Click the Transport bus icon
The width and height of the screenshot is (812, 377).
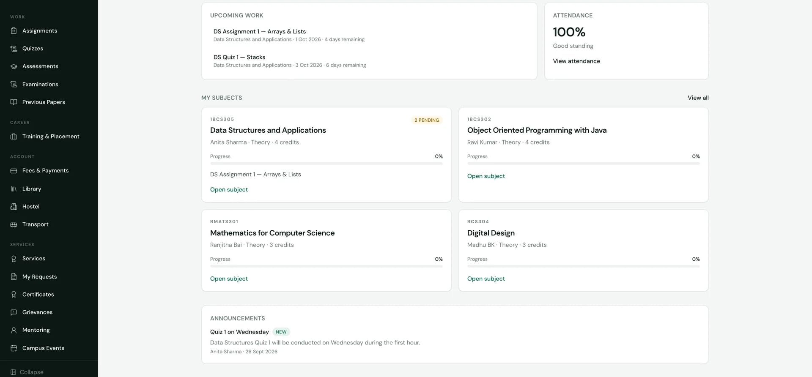click(14, 224)
